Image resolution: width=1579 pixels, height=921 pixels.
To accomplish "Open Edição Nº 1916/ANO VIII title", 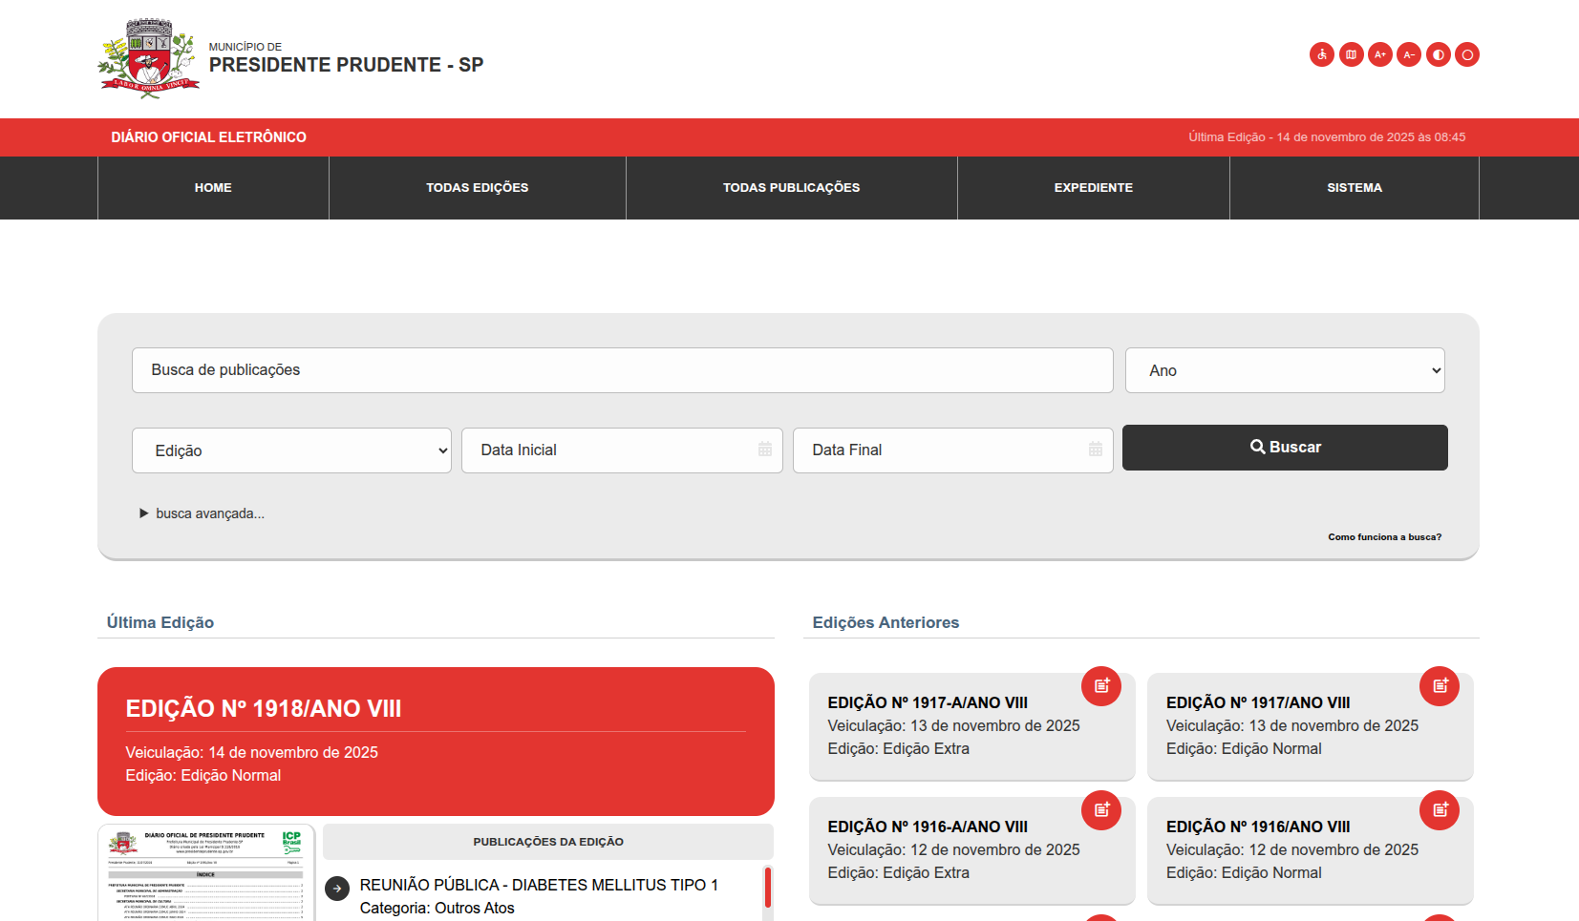I will click(x=1258, y=827).
